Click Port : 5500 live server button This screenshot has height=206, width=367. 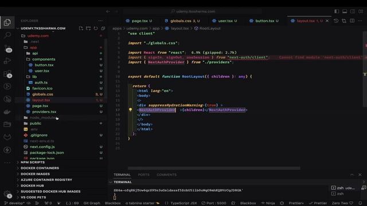pyautogui.click(x=214, y=203)
